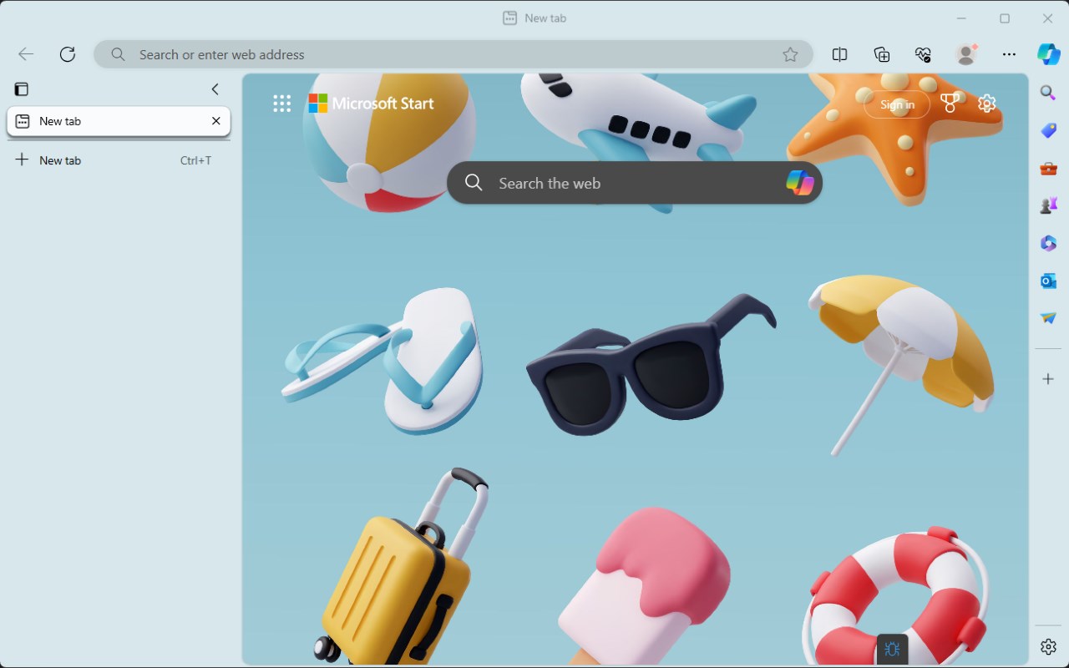Image resolution: width=1069 pixels, height=668 pixels.
Task: Open the profile avatar menu
Action: coord(966,54)
